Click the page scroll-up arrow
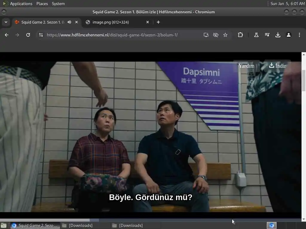 pos(304,55)
